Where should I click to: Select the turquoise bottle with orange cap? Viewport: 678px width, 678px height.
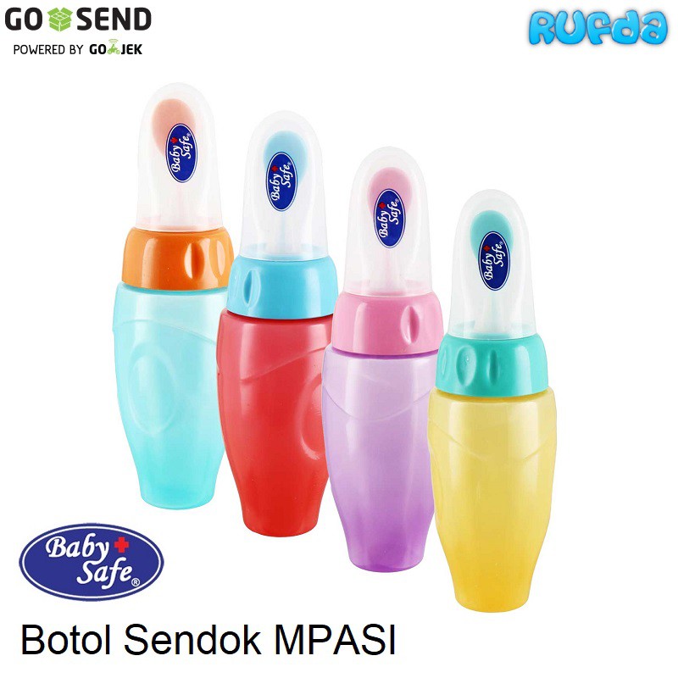pyautogui.click(x=173, y=296)
